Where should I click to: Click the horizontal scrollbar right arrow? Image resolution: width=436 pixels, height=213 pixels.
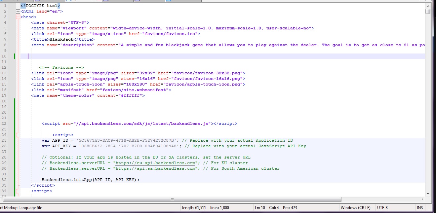click(x=422, y=199)
